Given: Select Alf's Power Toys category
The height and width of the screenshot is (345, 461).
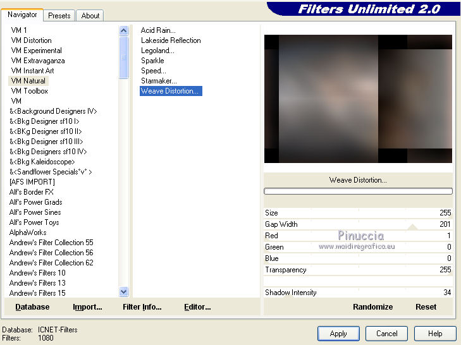Looking at the screenshot, I should coord(34,222).
